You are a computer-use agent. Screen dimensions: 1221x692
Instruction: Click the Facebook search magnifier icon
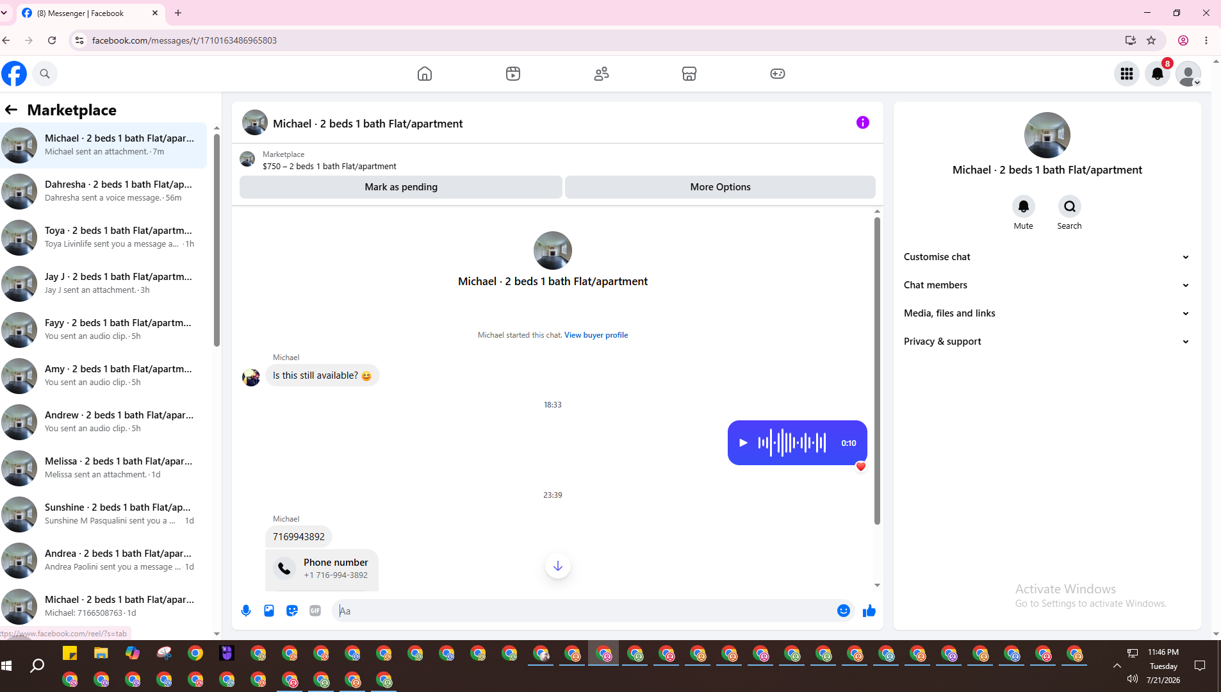coord(45,74)
